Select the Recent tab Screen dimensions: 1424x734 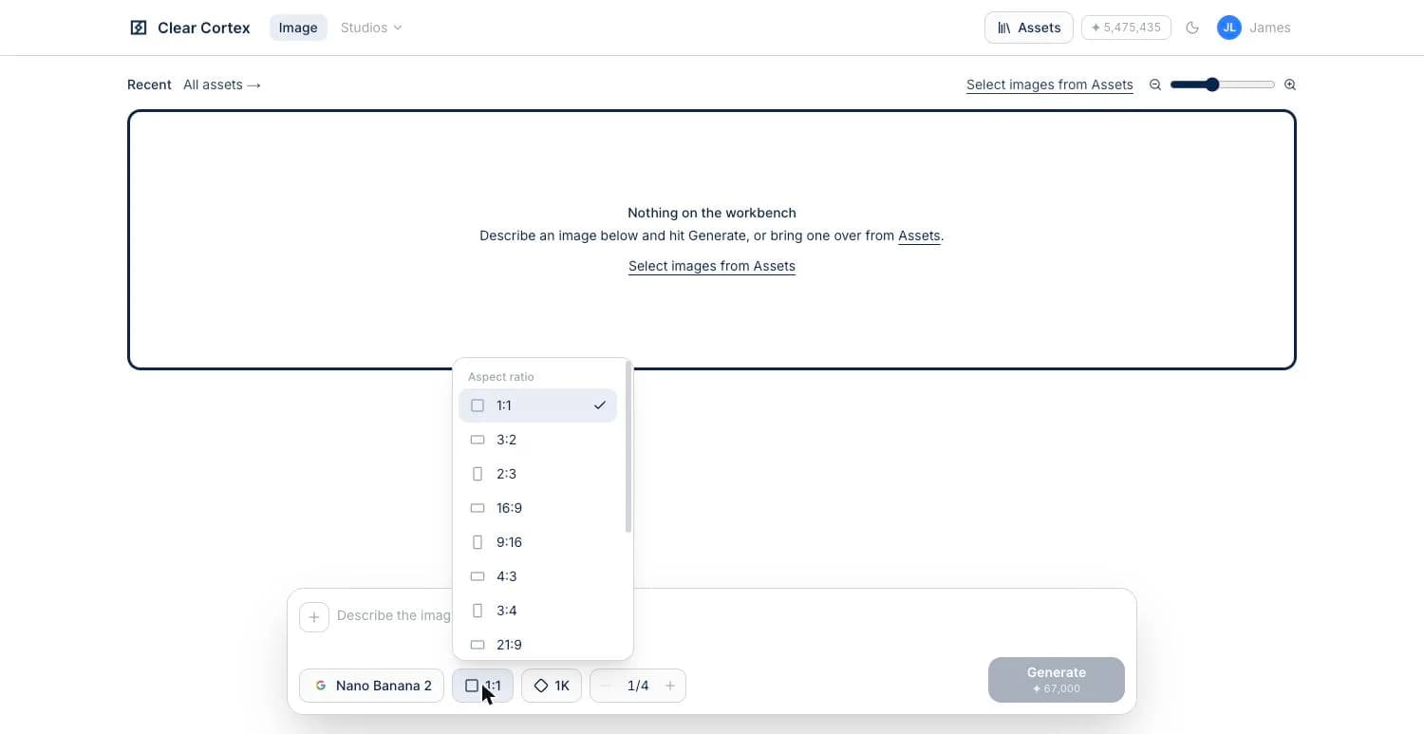pyautogui.click(x=149, y=85)
